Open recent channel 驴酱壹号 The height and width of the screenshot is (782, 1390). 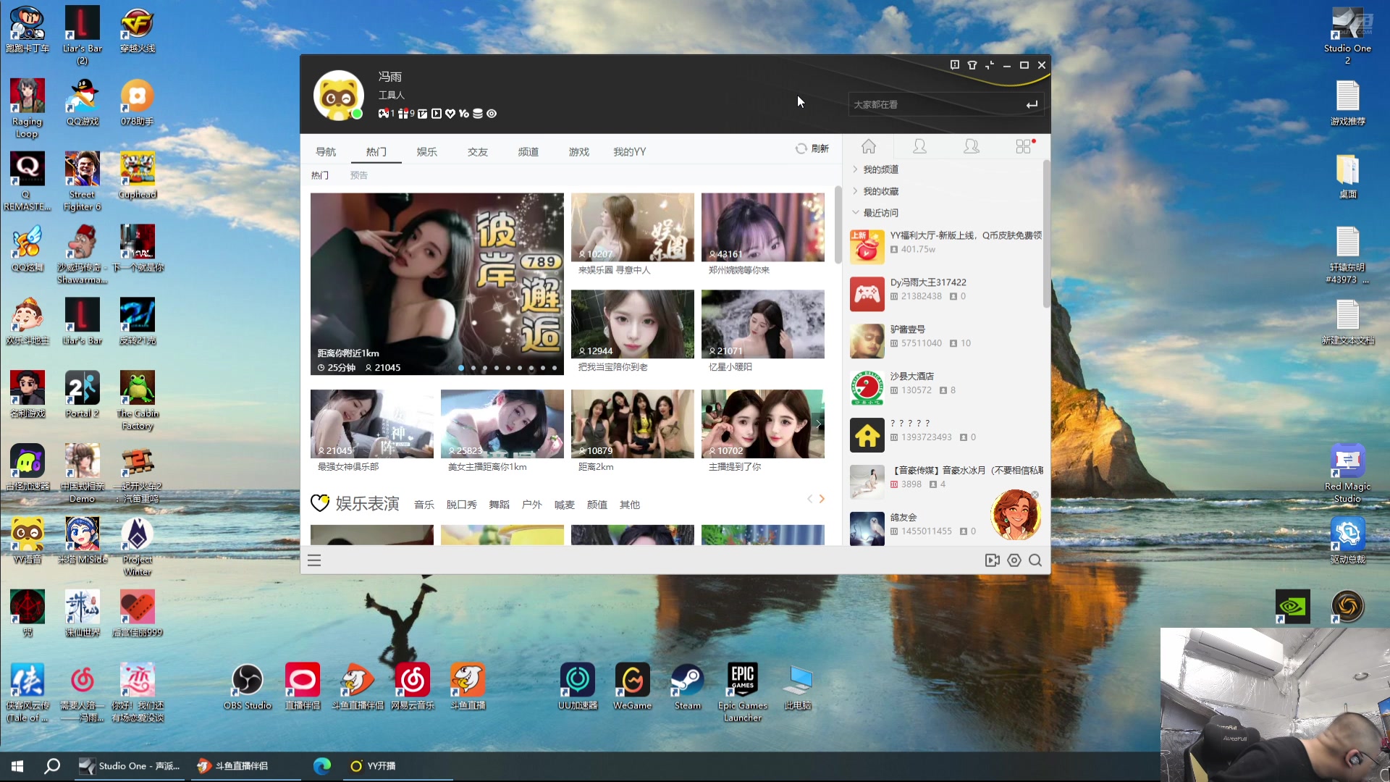(946, 341)
